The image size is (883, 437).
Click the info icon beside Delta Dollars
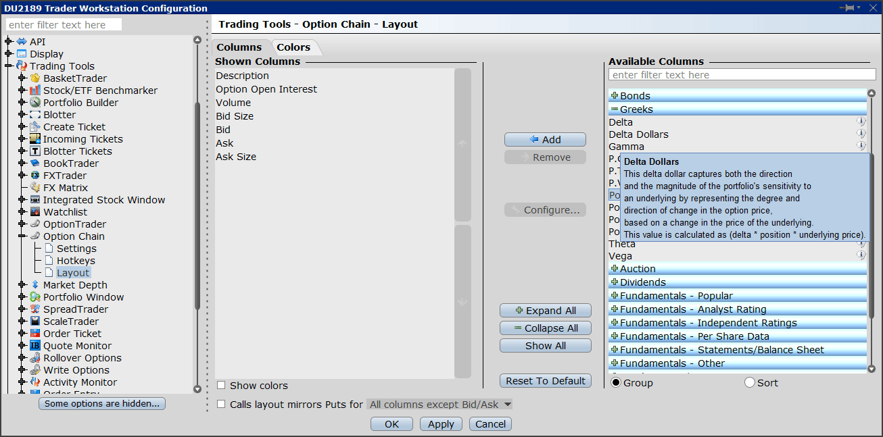[x=861, y=134]
